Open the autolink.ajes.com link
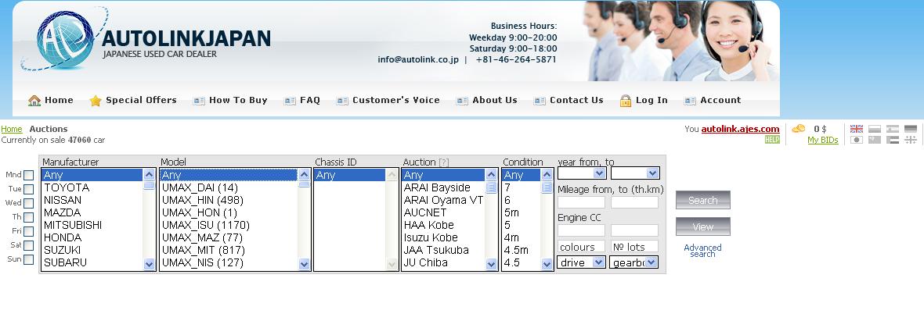This screenshot has width=924, height=328. click(x=740, y=129)
